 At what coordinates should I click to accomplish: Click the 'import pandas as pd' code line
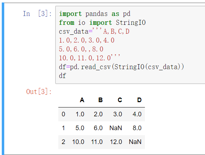click(95, 14)
